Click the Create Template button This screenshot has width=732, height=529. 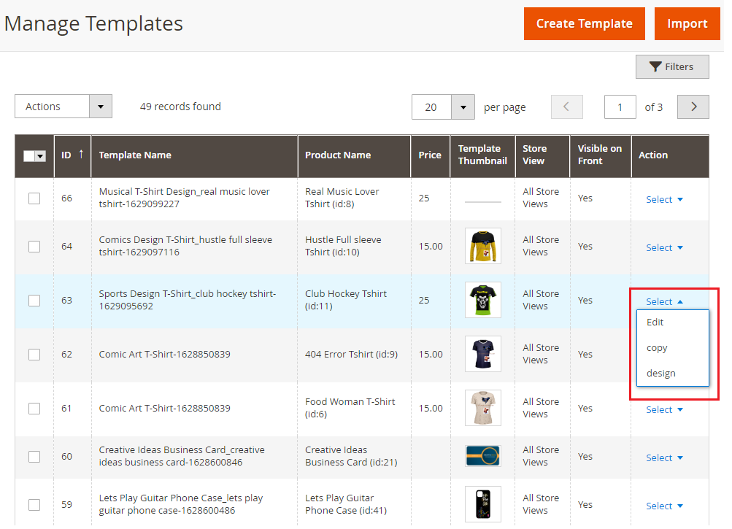(x=584, y=23)
